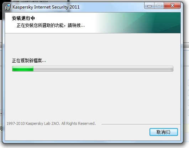Click the empty grey area below progress bar
189x148 pixels.
tap(93, 95)
